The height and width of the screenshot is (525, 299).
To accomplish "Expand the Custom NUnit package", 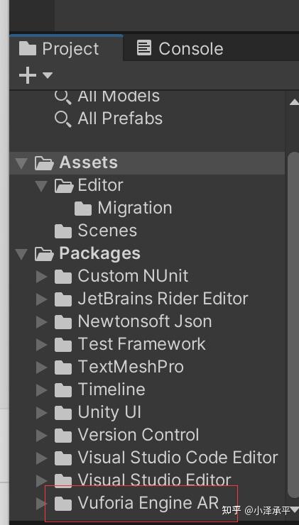I will (42, 277).
